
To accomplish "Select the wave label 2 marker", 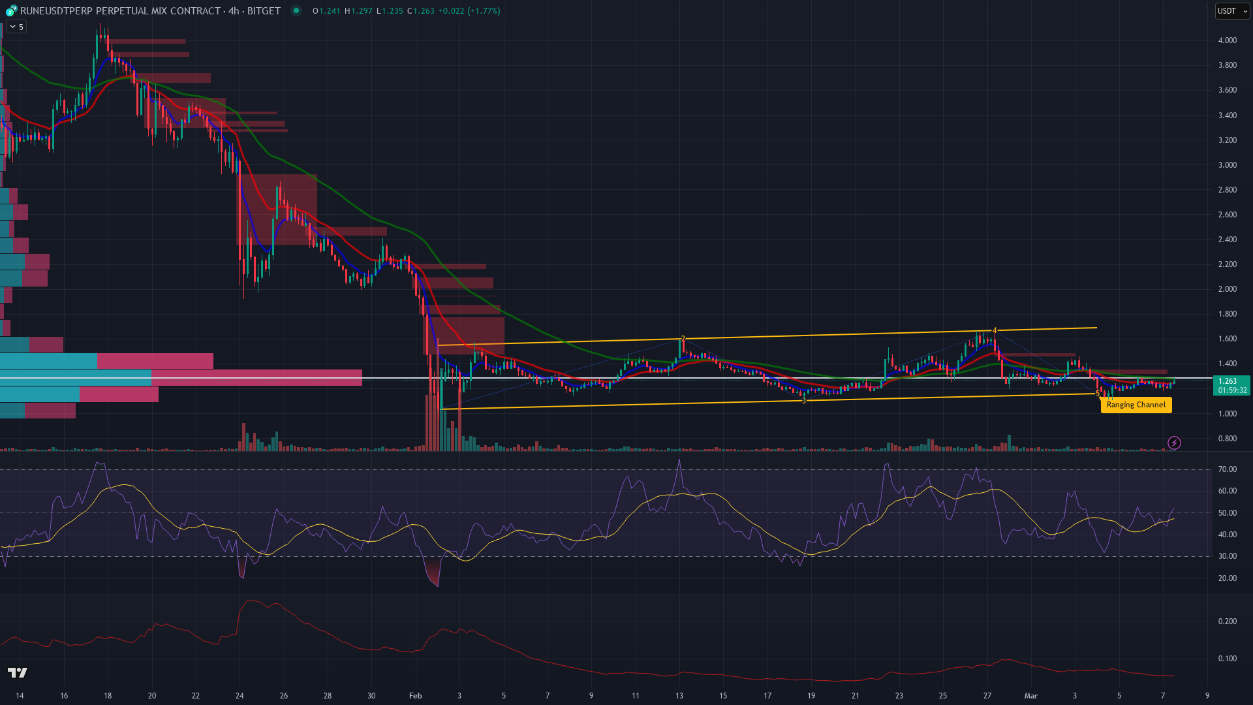I will pos(683,339).
